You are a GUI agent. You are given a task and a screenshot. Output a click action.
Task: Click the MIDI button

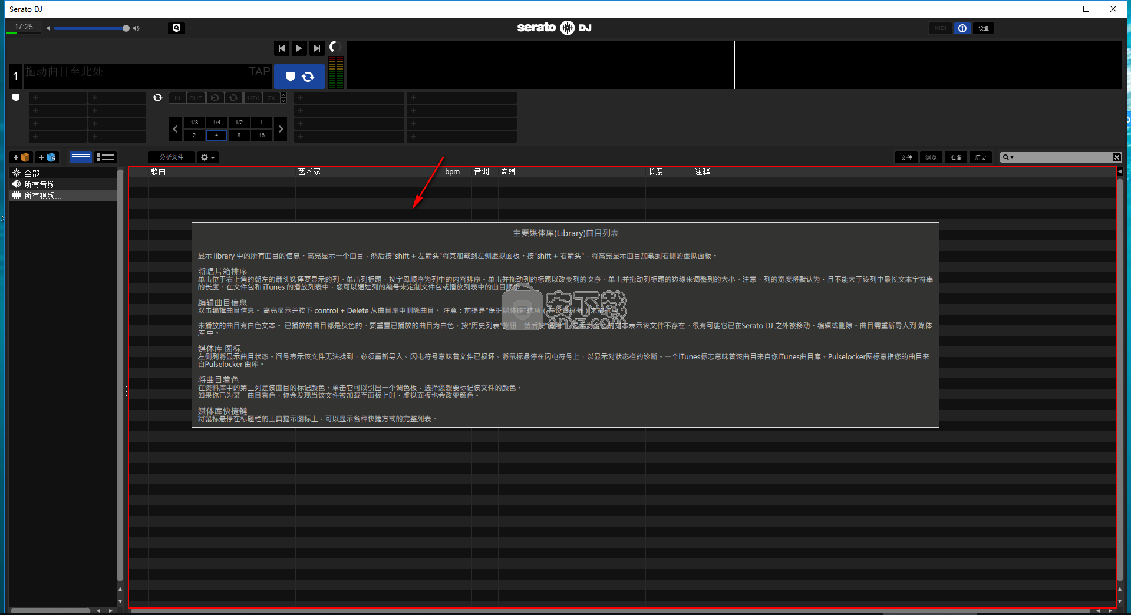941,28
